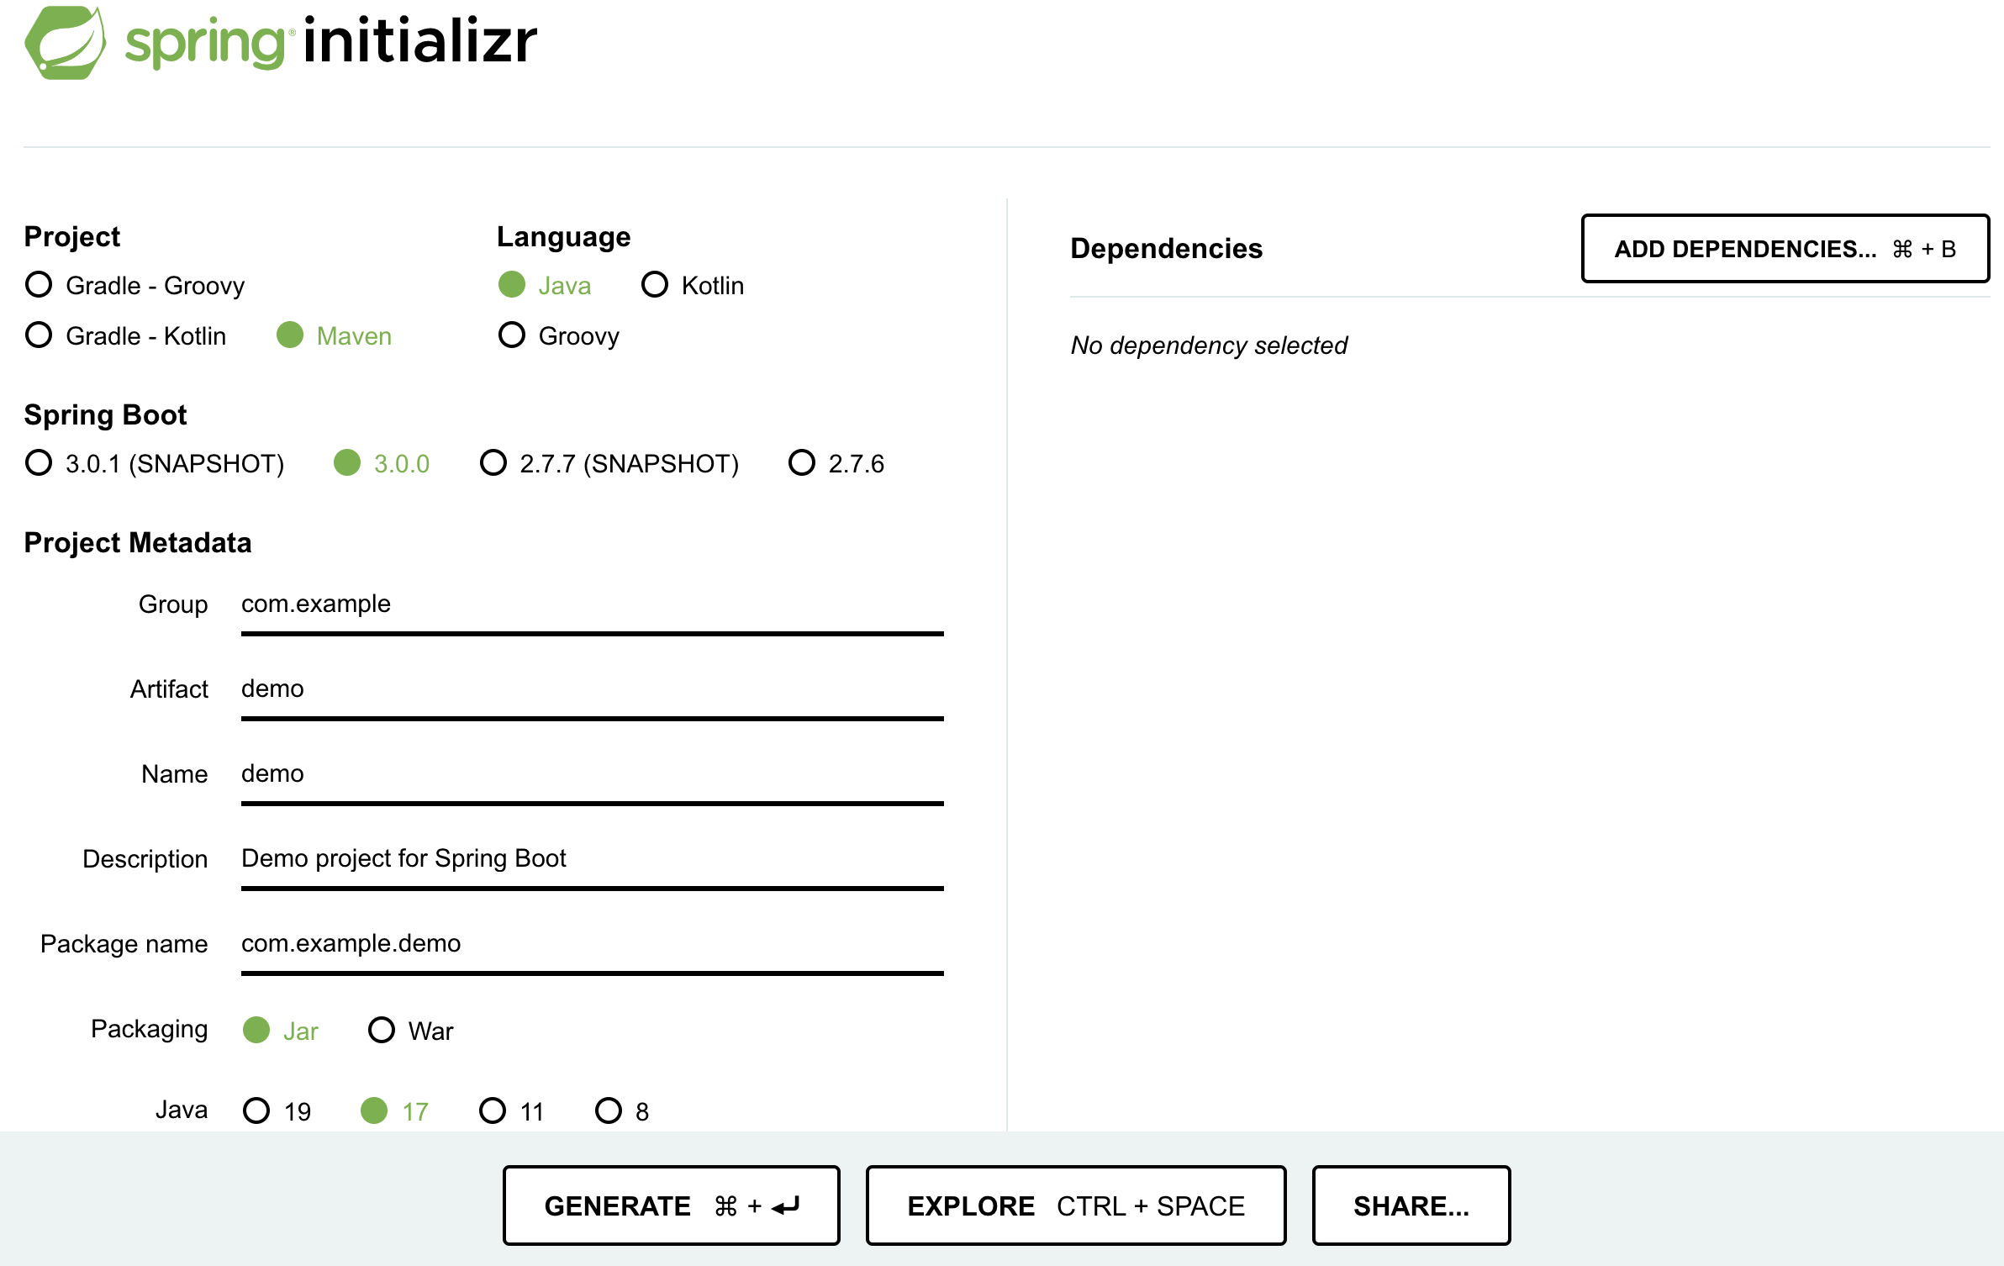Select the Maven project radio button
The height and width of the screenshot is (1266, 2004).
pyautogui.click(x=290, y=335)
